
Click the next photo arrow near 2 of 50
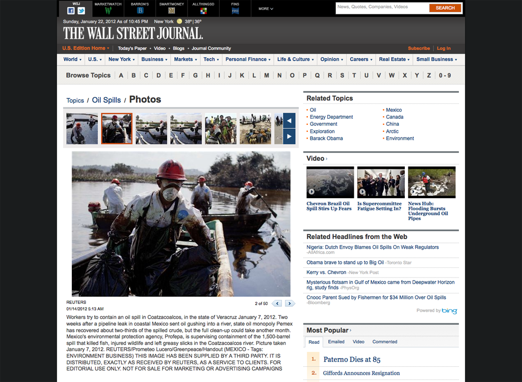click(290, 304)
